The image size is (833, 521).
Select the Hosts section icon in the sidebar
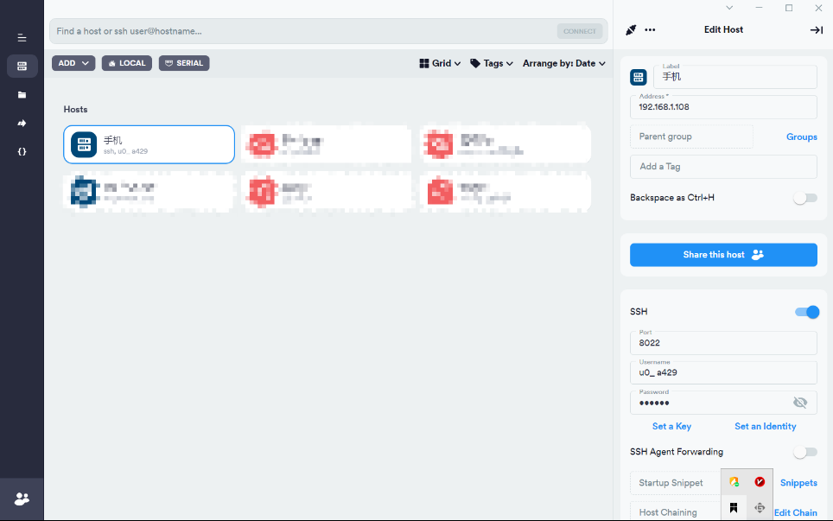pyautogui.click(x=22, y=67)
